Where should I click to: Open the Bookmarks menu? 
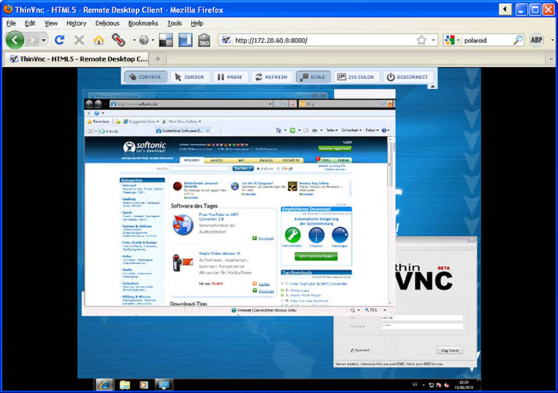pos(143,23)
